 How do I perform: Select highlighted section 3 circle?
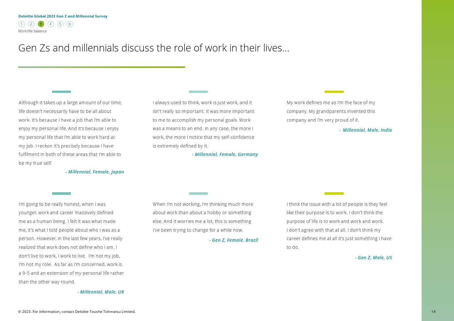coord(41,24)
